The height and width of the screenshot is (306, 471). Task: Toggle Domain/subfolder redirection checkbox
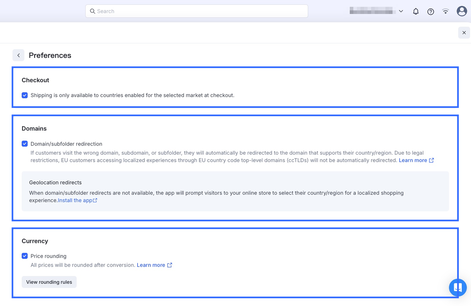(25, 144)
